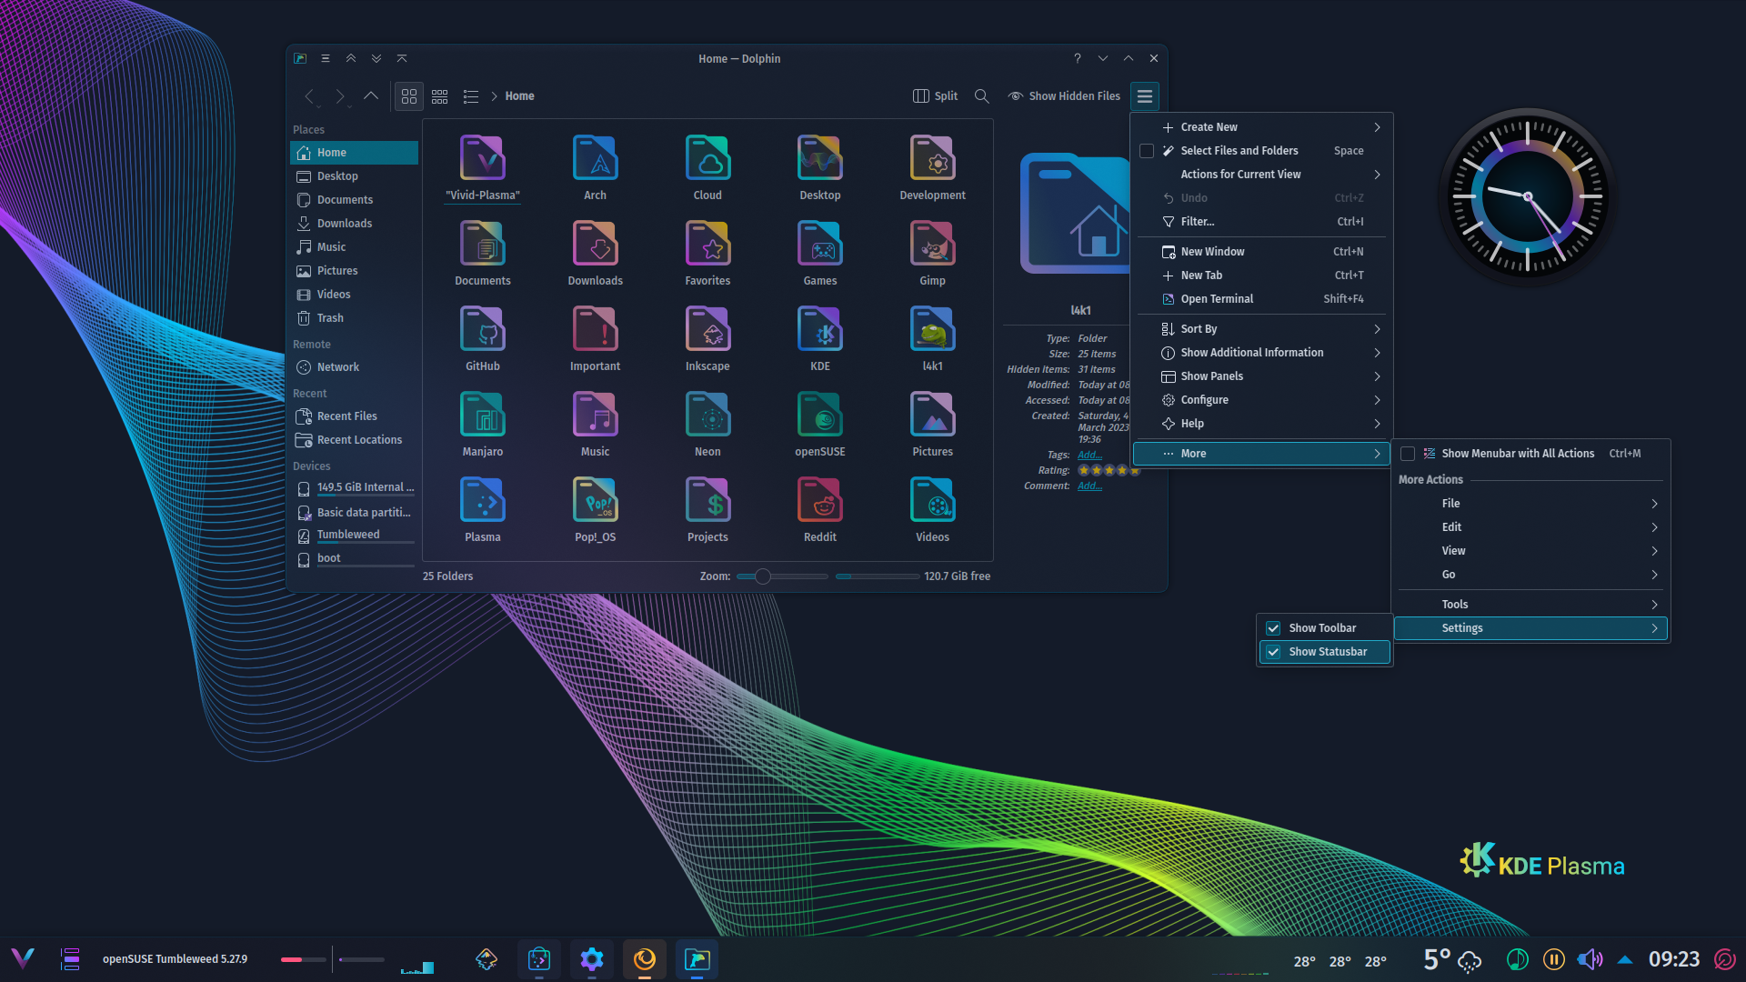The image size is (1746, 982).
Task: Open the GitHub folder
Action: 483,339
